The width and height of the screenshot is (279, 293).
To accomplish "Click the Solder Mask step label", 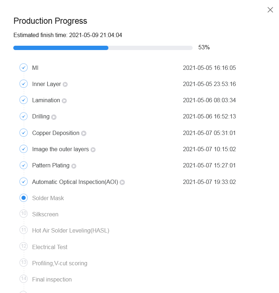I will pos(48,198).
